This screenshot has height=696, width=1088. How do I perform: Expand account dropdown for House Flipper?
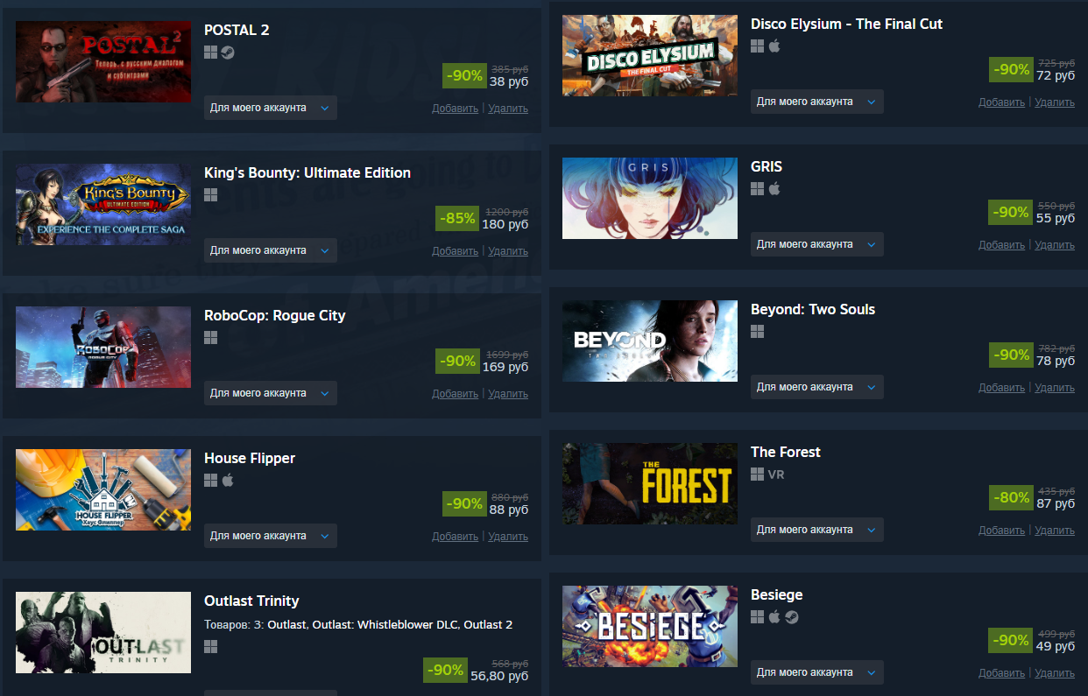click(x=271, y=536)
